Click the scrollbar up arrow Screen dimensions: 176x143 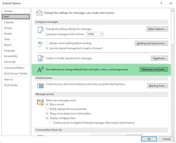pyautogui.click(x=173, y=10)
